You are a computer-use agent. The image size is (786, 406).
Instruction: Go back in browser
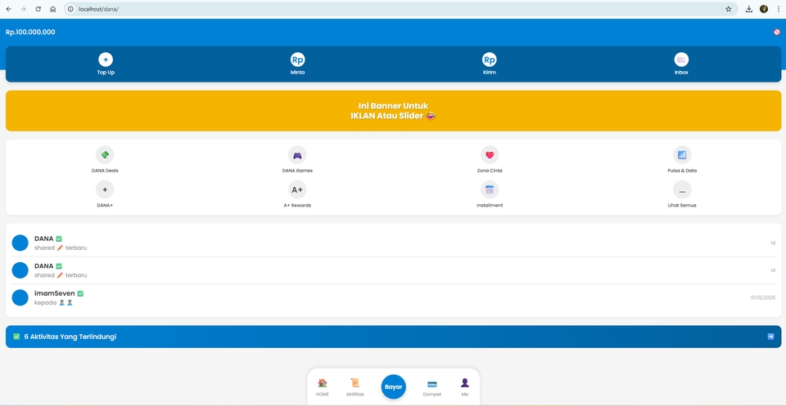8,9
